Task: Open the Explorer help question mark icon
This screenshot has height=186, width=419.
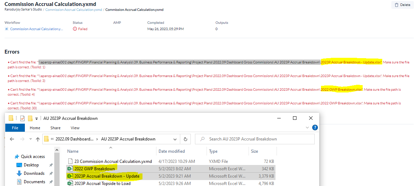Action: (315, 128)
